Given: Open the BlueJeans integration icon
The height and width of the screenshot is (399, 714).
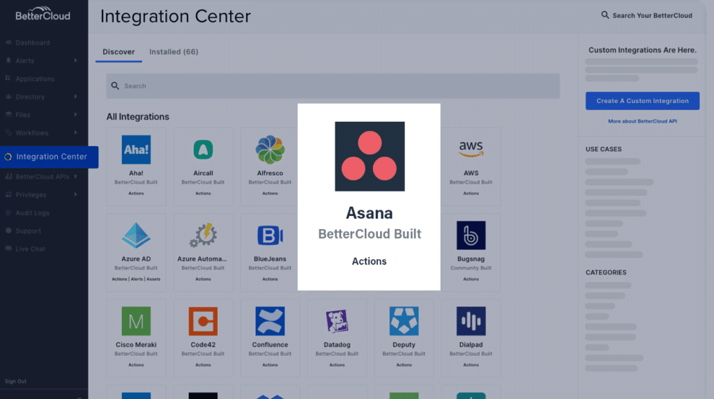Looking at the screenshot, I should click(x=270, y=235).
